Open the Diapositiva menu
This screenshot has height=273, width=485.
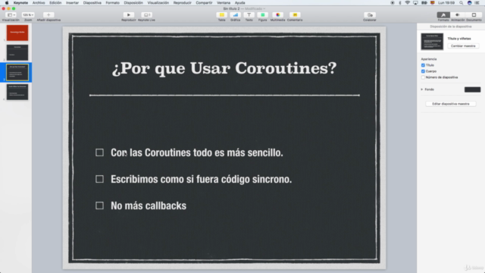click(92, 3)
